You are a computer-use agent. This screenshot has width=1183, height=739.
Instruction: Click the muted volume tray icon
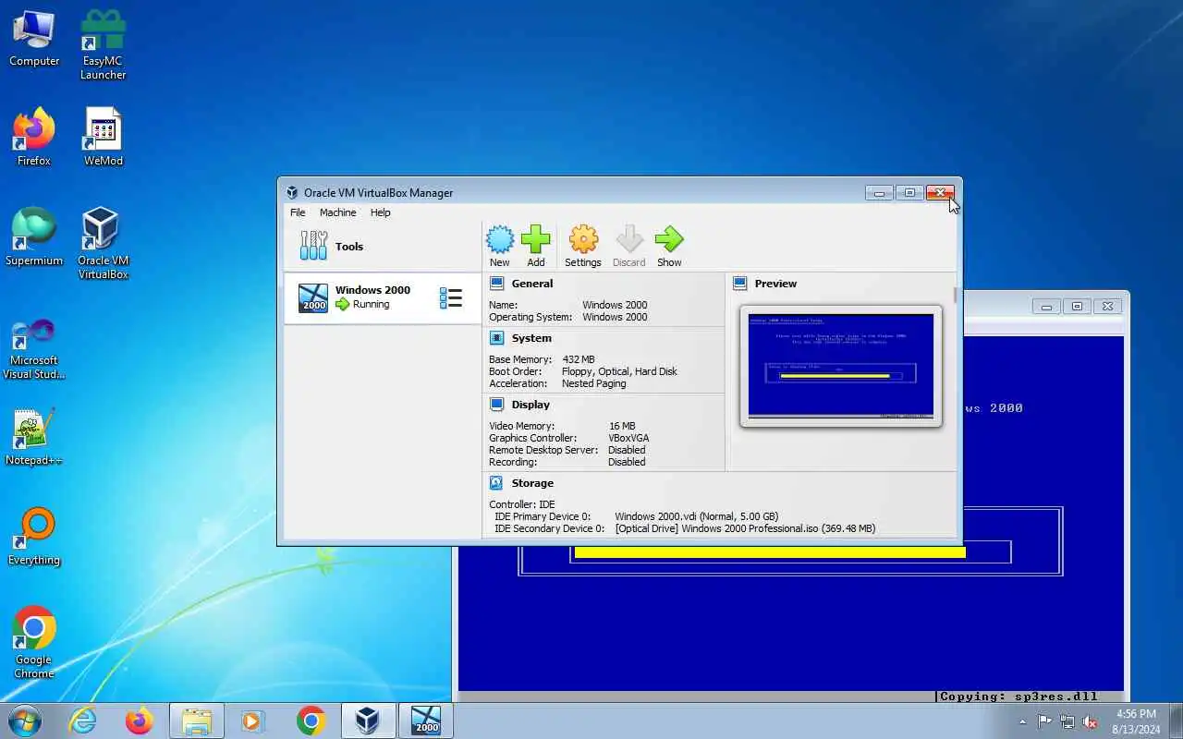[1091, 721]
